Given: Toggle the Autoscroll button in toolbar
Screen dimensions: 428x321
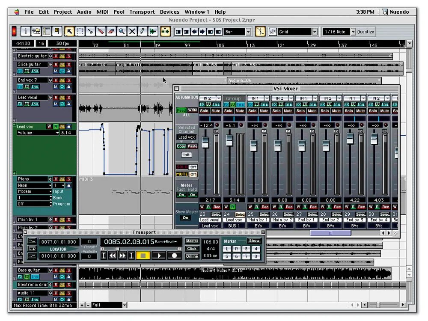Looking at the screenshot, I should [x=165, y=32].
